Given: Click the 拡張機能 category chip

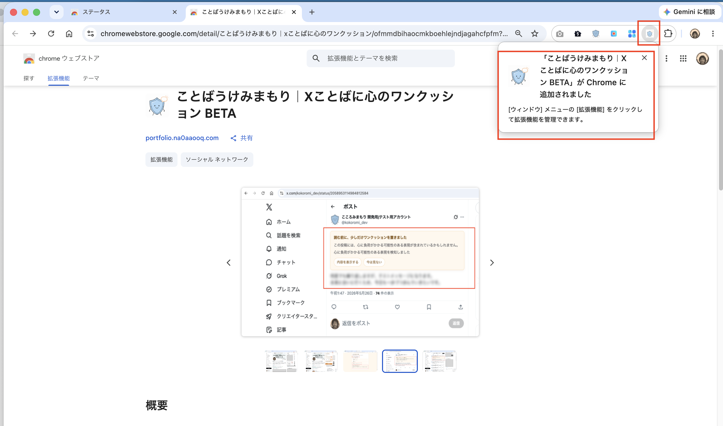Looking at the screenshot, I should [x=161, y=159].
